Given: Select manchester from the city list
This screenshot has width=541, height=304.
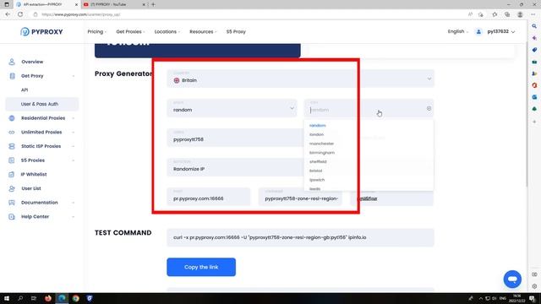Looking at the screenshot, I should point(321,144).
